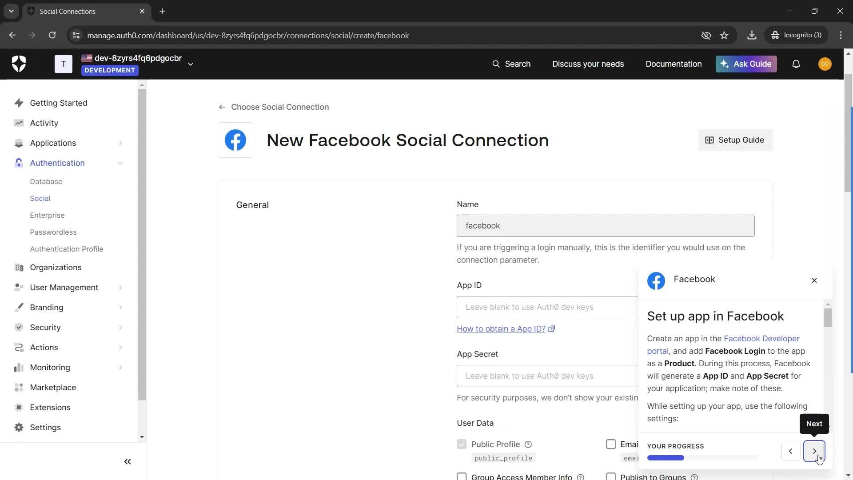
Task: Open a new browser tab
Action: [x=163, y=11]
